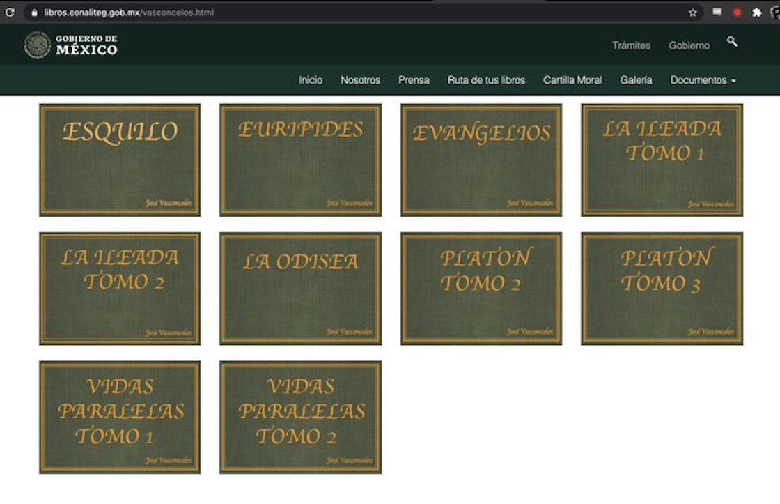Click the Gobierno de México logo
Image resolution: width=780 pixels, height=504 pixels.
[70, 45]
